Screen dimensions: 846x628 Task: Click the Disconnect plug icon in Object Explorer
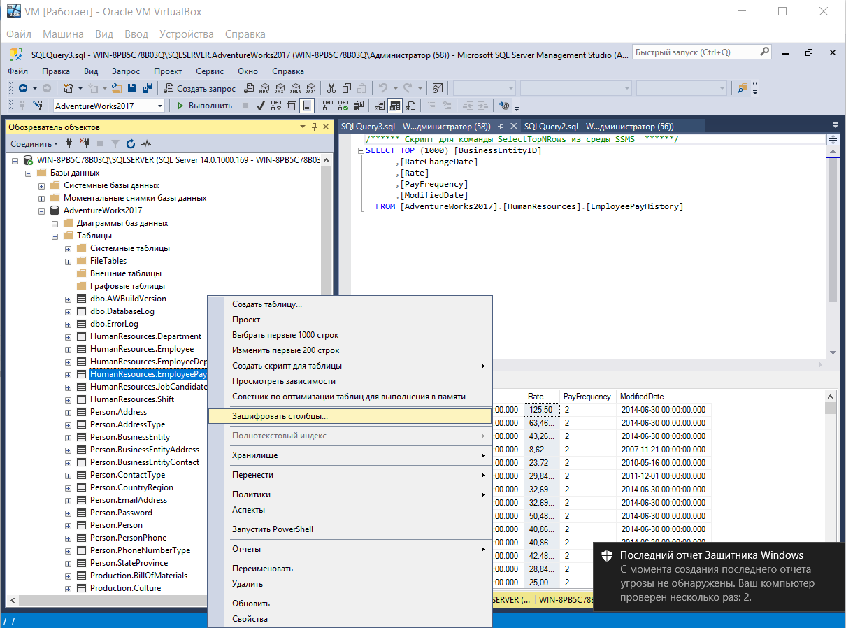[x=84, y=143]
